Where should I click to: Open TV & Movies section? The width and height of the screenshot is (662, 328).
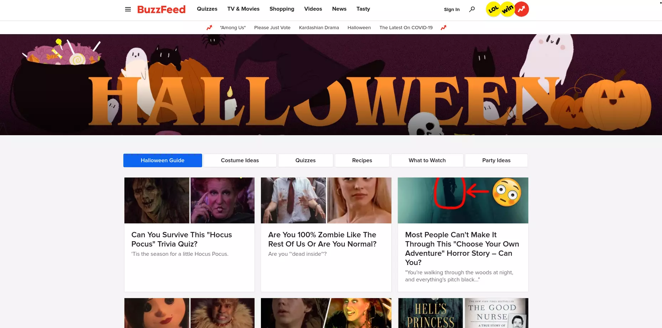point(243,9)
